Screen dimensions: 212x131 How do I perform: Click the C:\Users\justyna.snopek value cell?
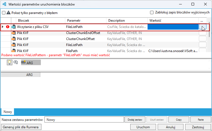[x=173, y=51]
